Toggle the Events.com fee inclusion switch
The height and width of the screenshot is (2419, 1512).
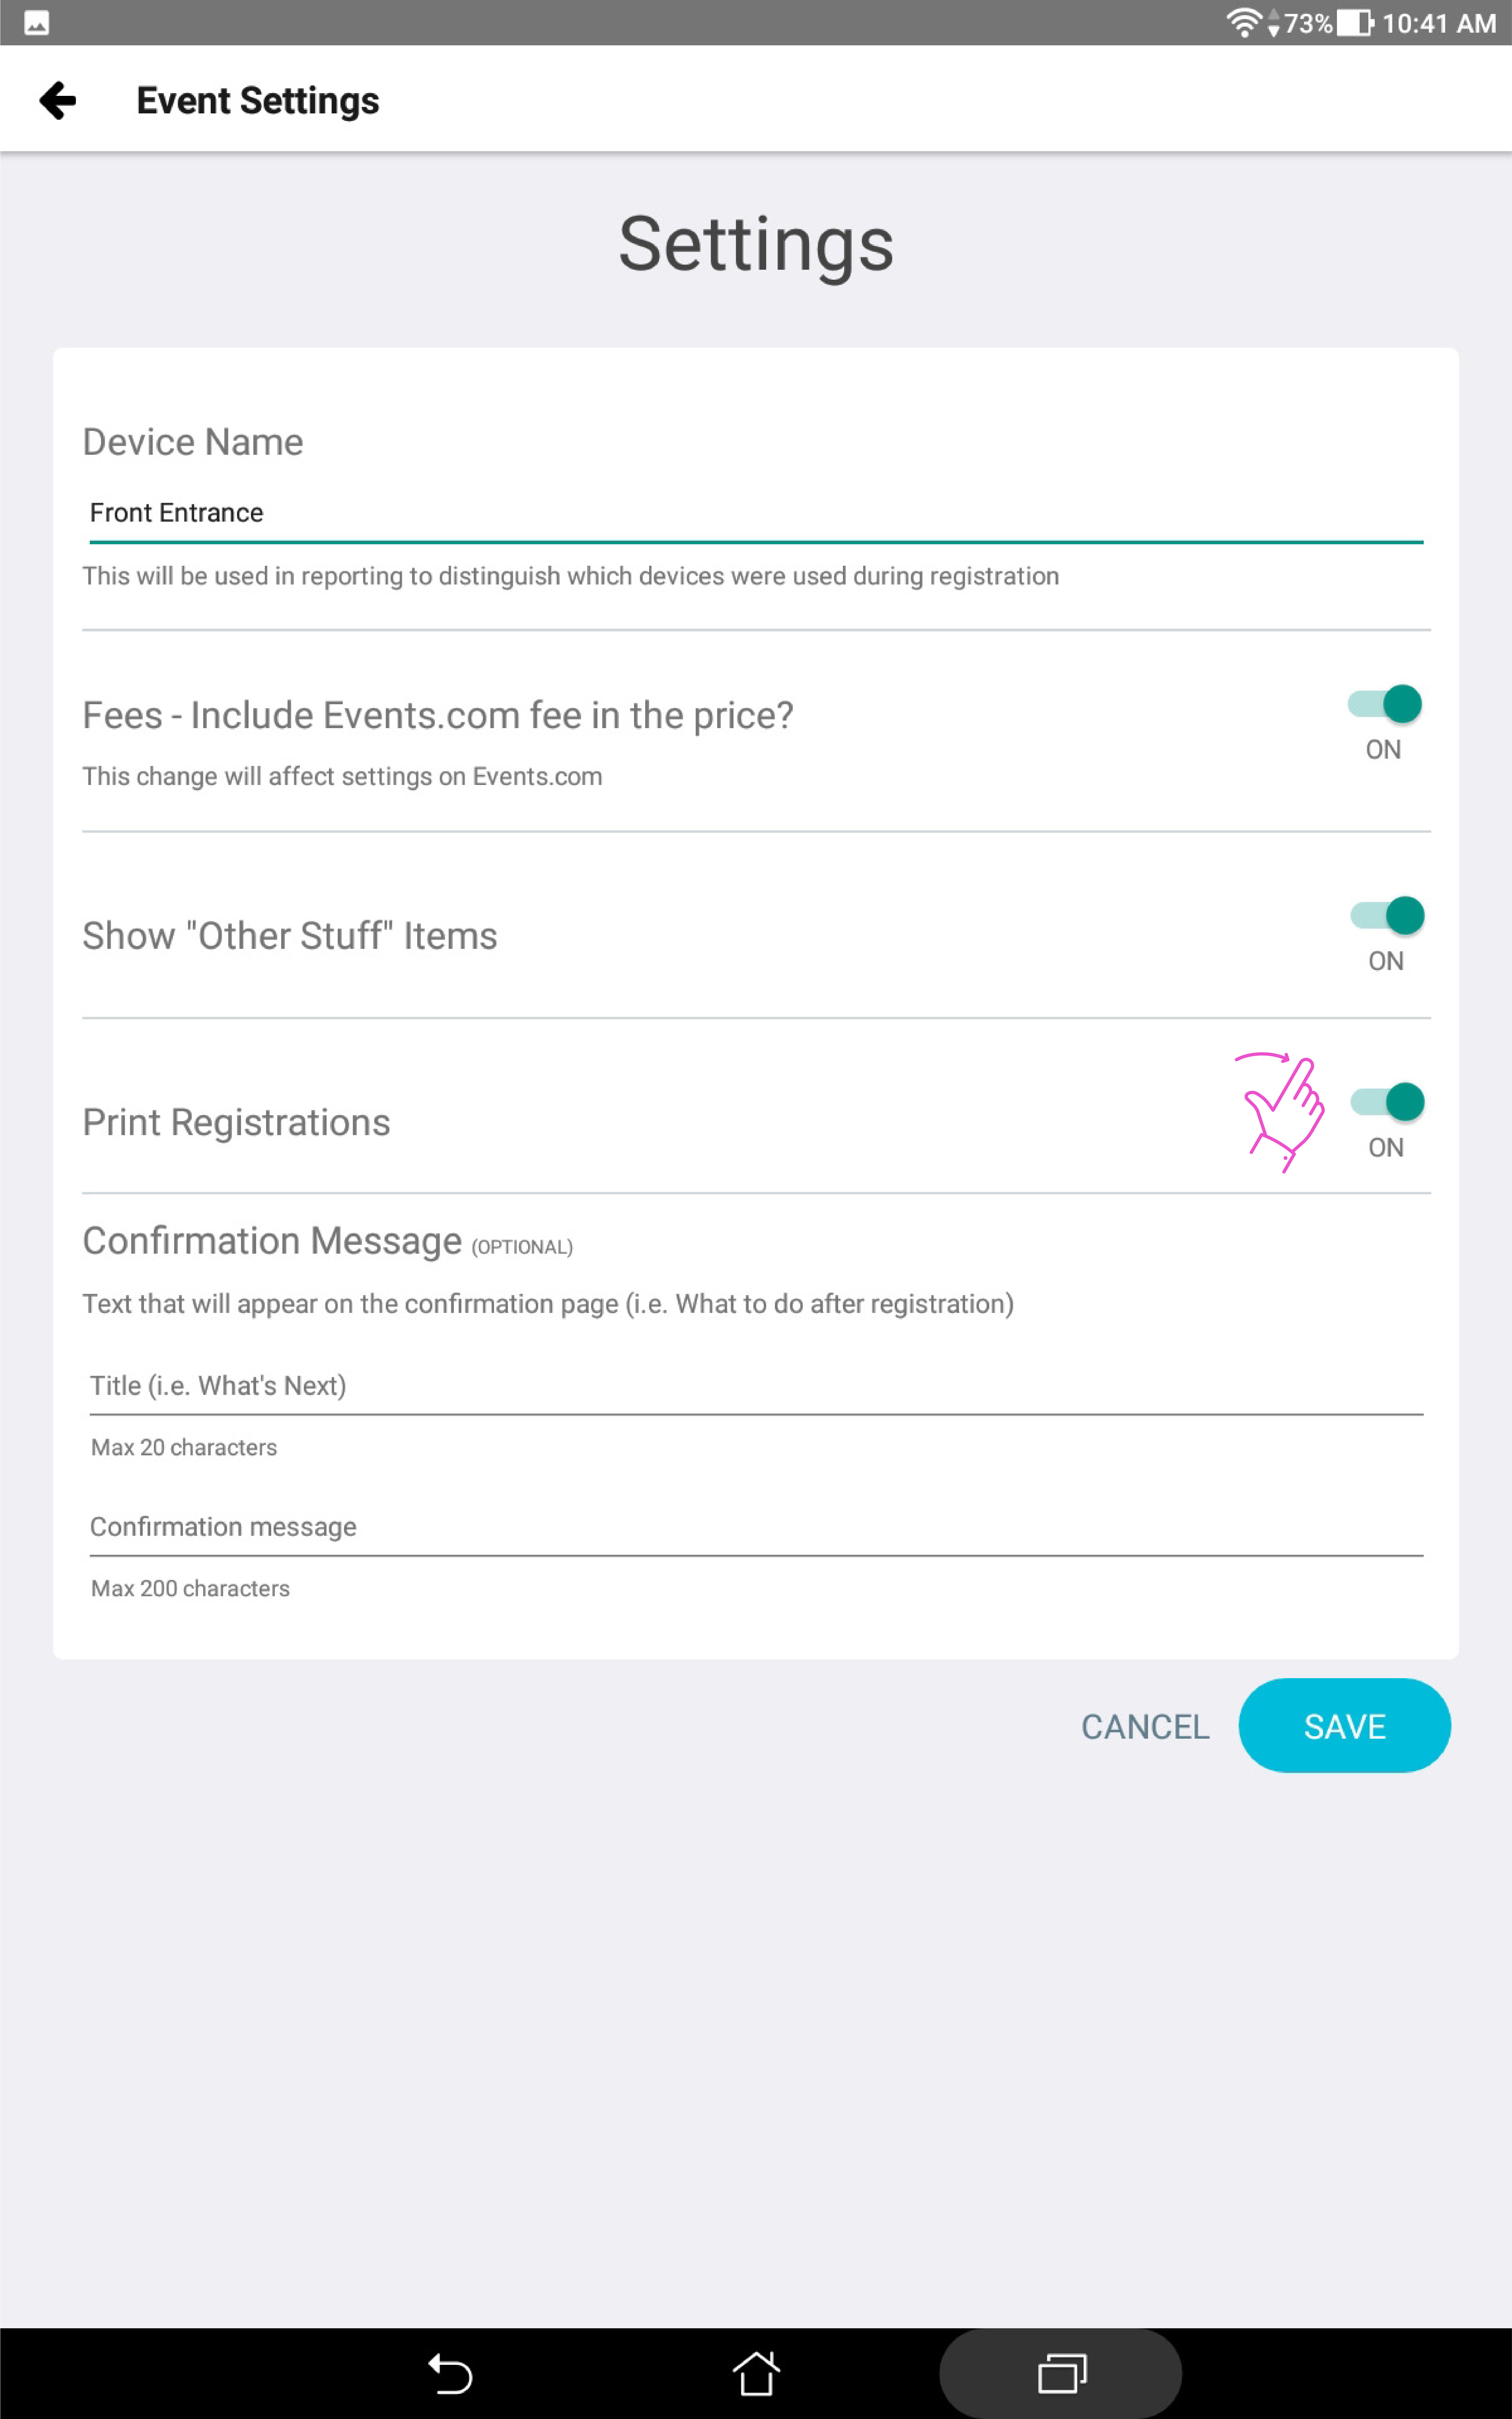coord(1385,704)
